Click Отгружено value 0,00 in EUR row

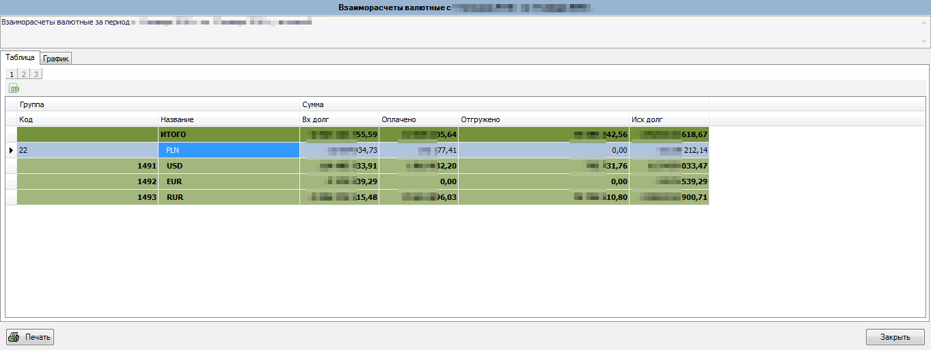543,181
